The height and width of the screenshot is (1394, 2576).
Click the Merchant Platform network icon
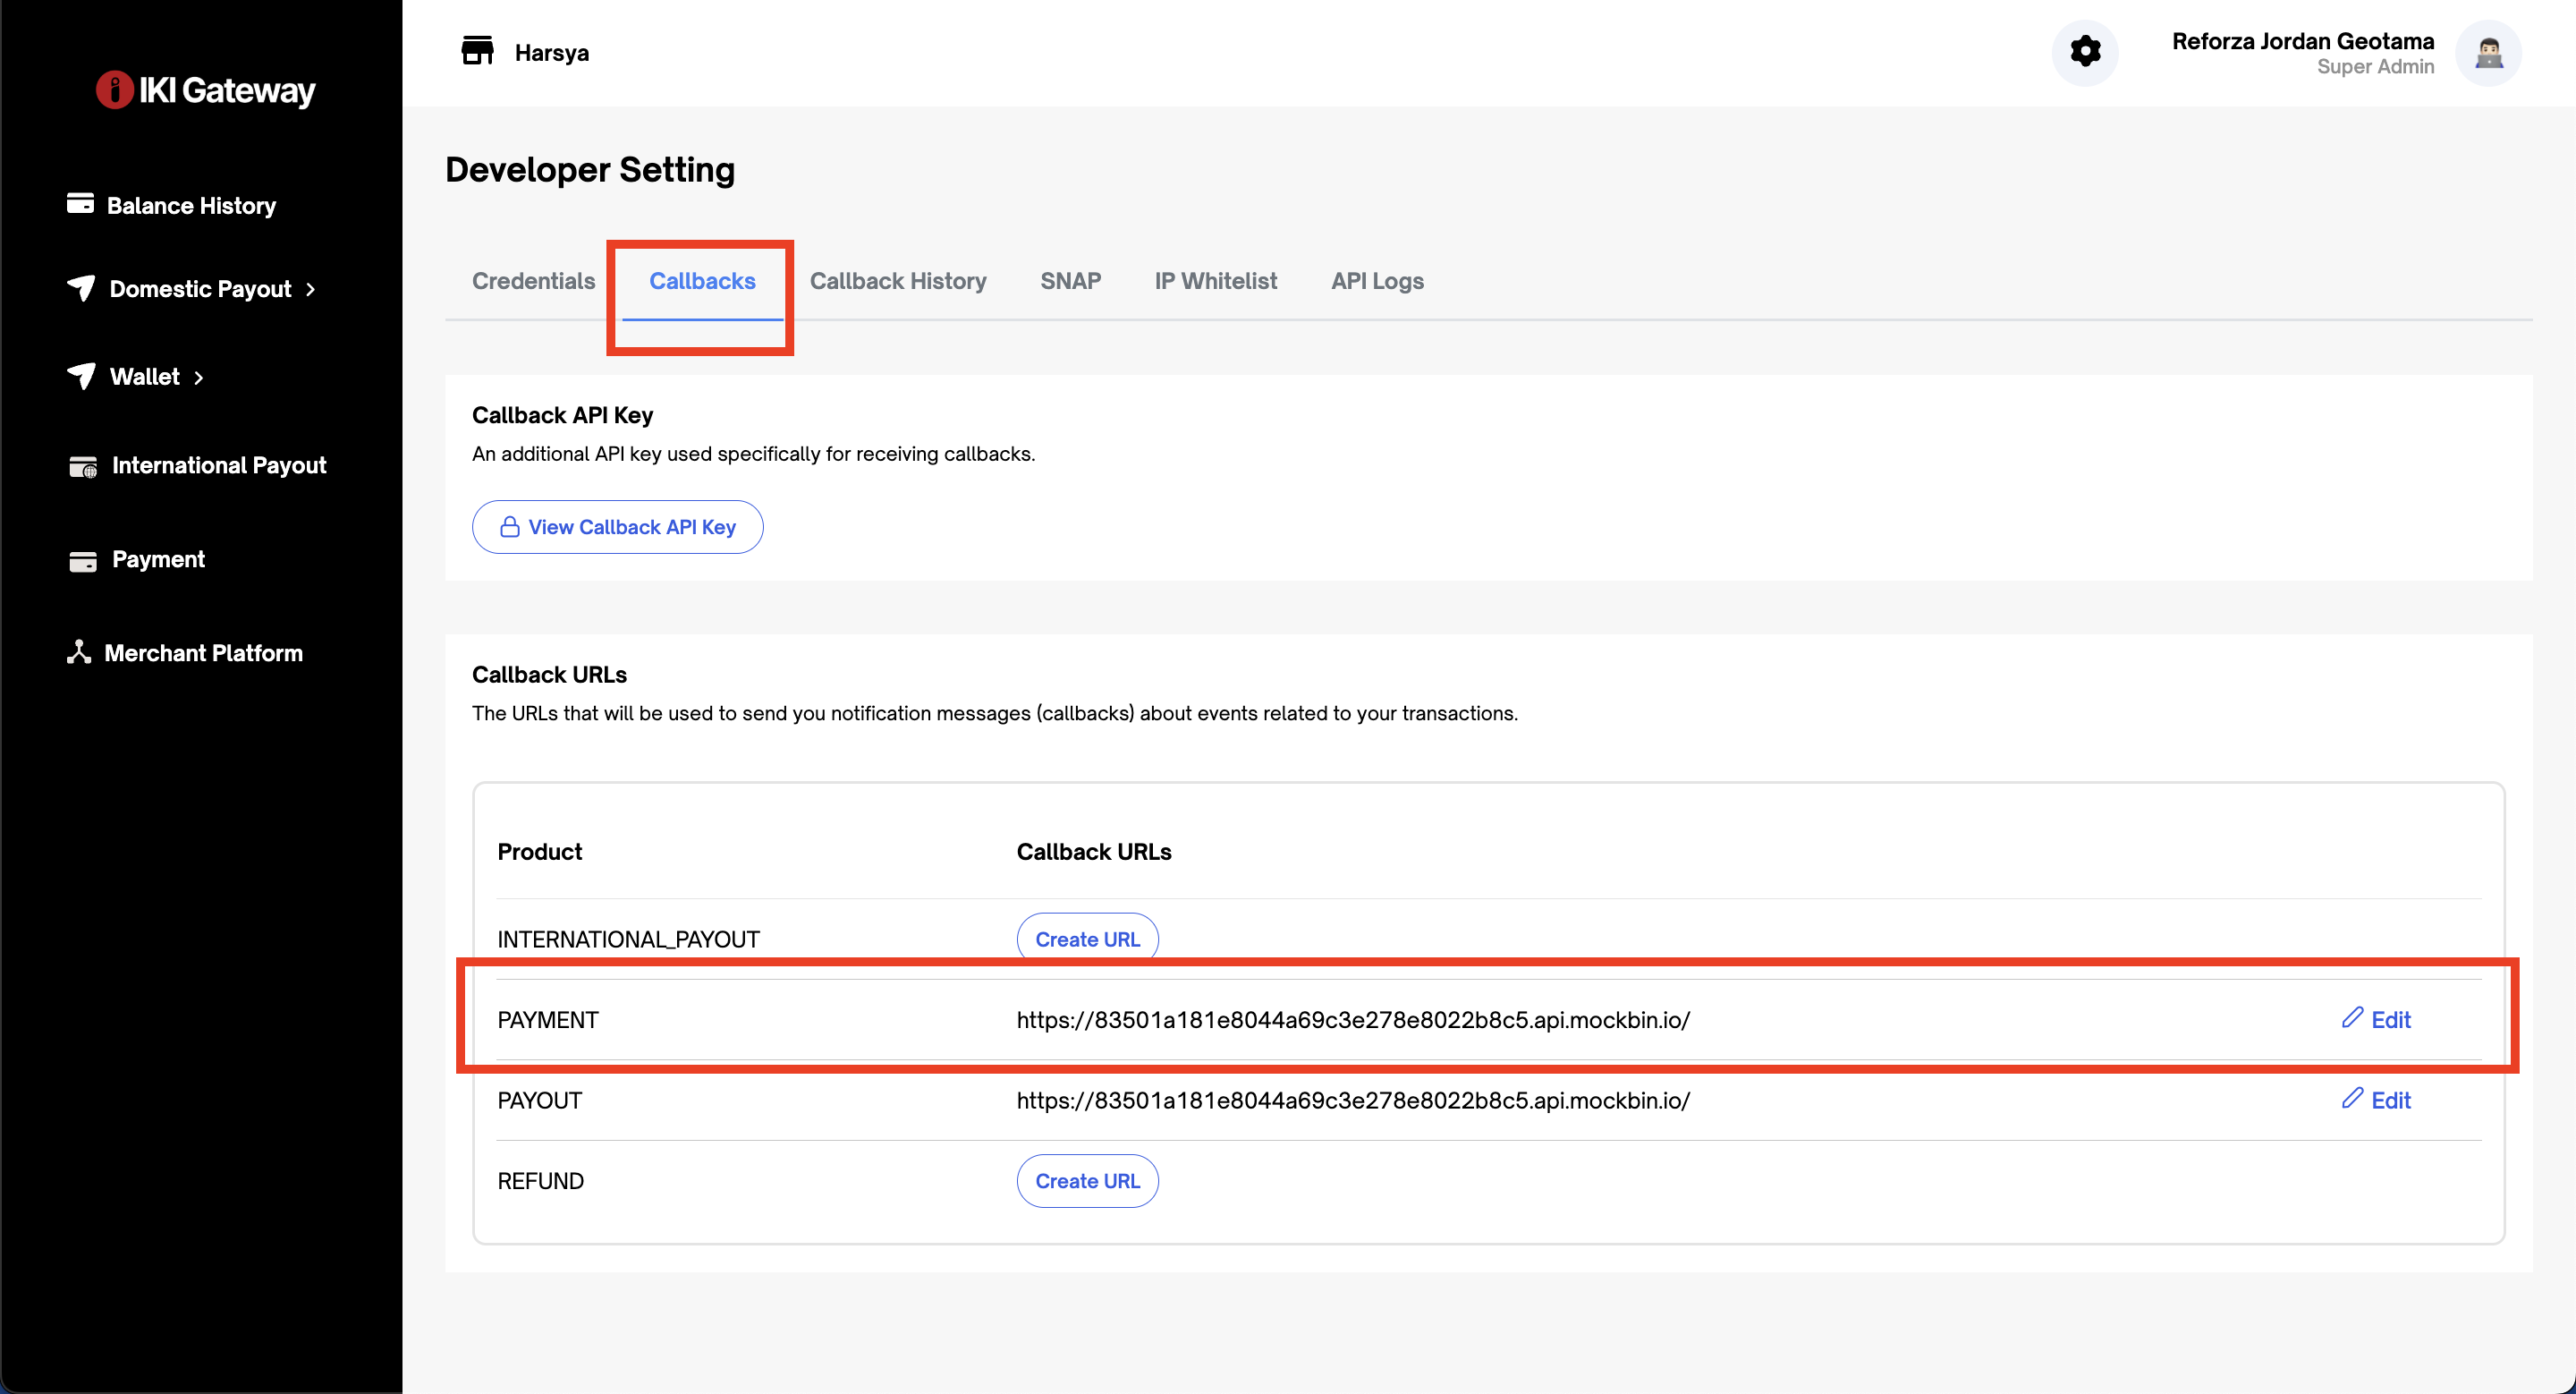pos(79,652)
